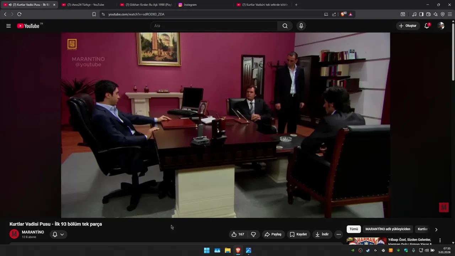
Task: Click the search magnifier button
Action: [285, 26]
